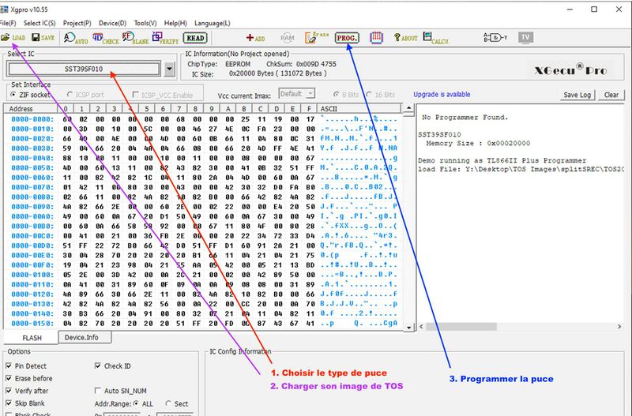Screen dimensions: 632x416
Task: Click the LOAD file icon
Action: [13, 38]
